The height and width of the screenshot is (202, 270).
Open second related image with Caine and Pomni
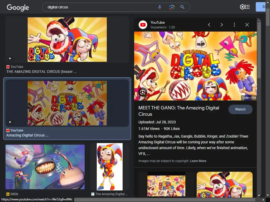coord(225,185)
